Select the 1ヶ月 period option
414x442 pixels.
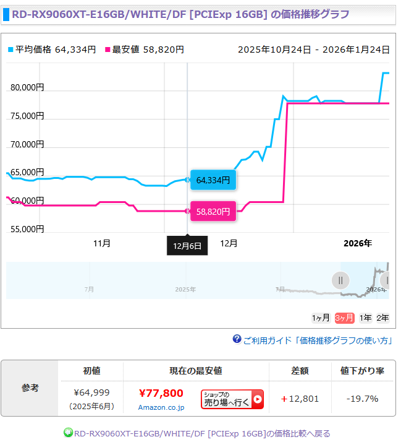tap(321, 318)
